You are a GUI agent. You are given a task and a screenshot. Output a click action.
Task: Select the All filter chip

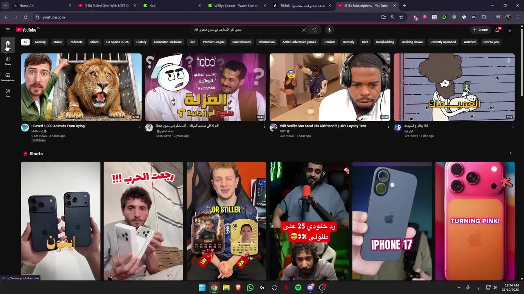pos(25,42)
